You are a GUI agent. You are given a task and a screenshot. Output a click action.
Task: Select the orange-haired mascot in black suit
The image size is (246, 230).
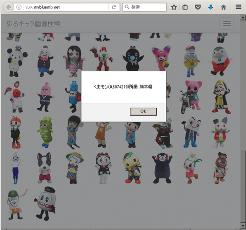(16, 132)
